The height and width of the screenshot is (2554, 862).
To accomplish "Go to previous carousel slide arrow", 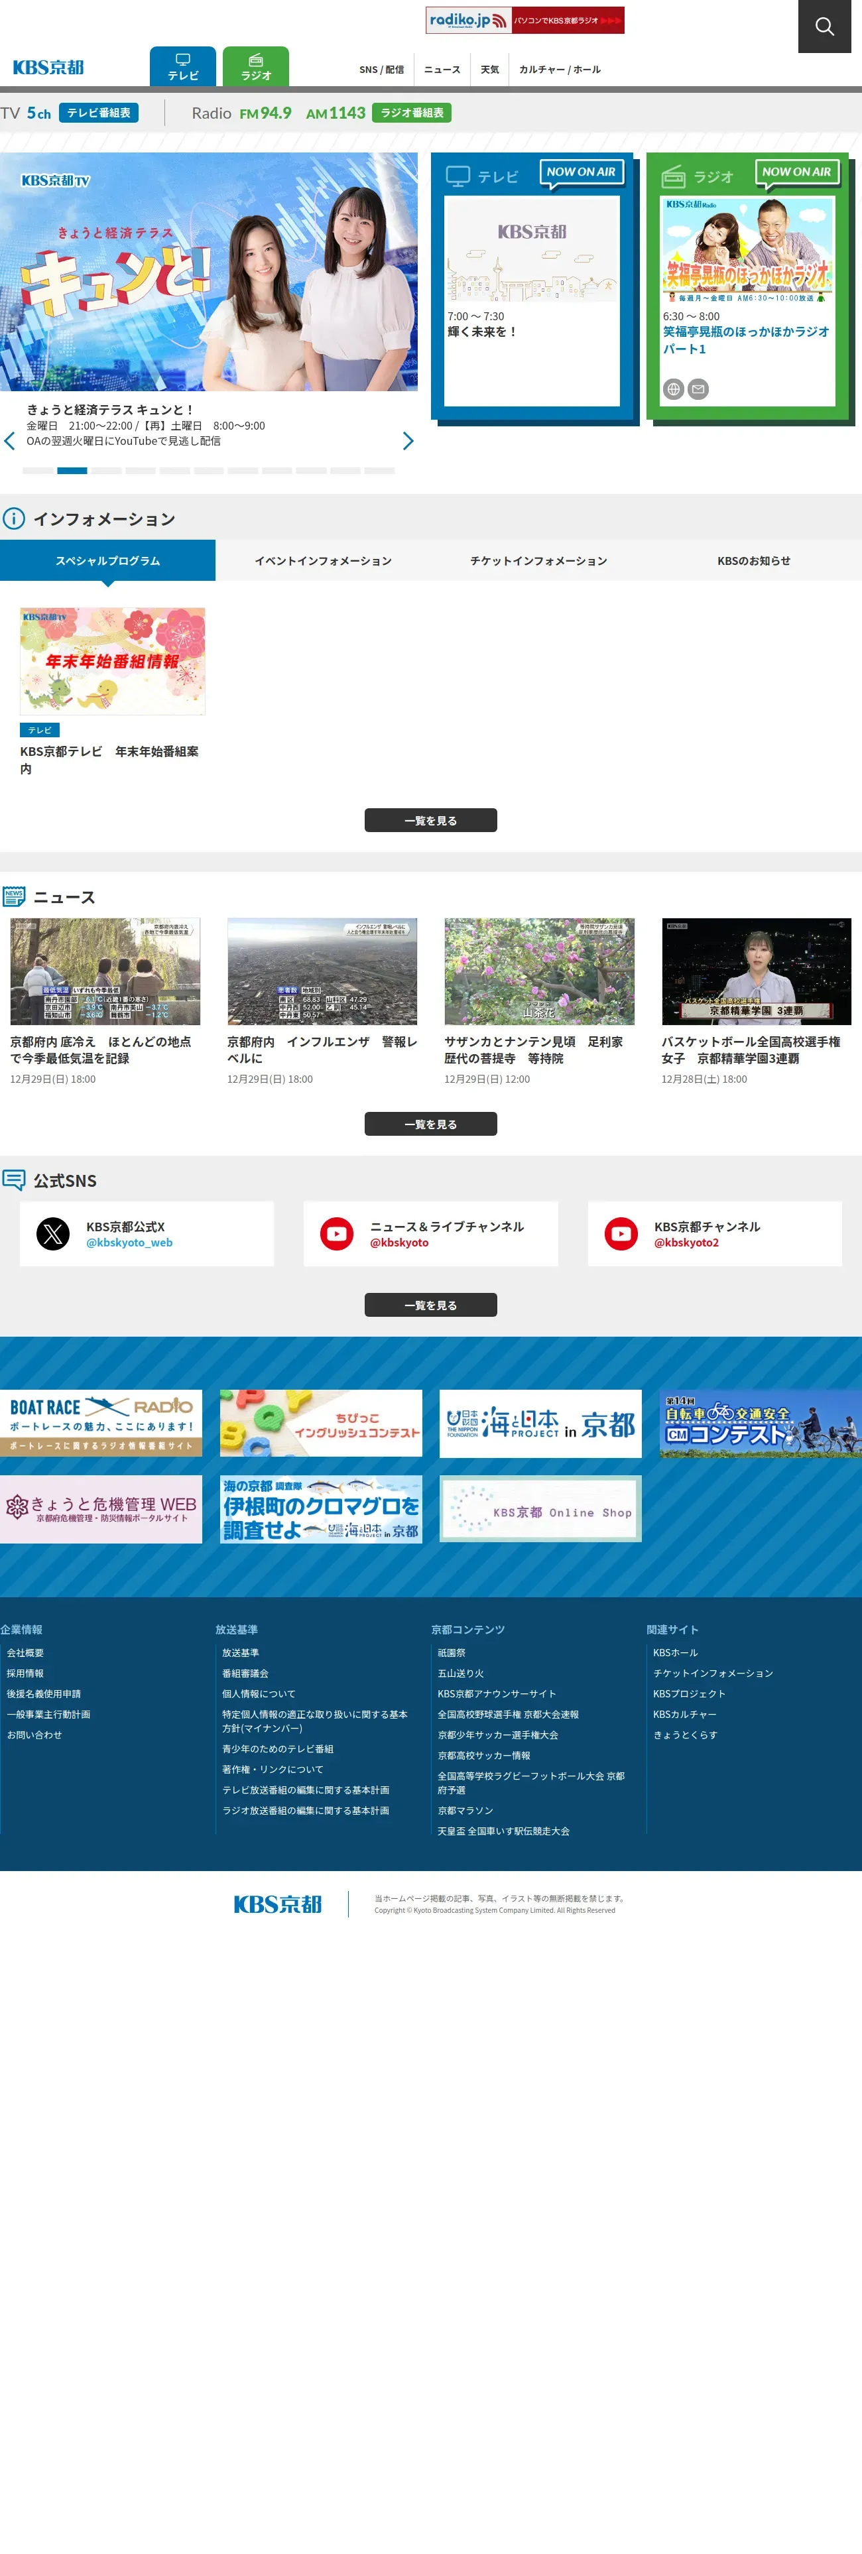I will 10,441.
